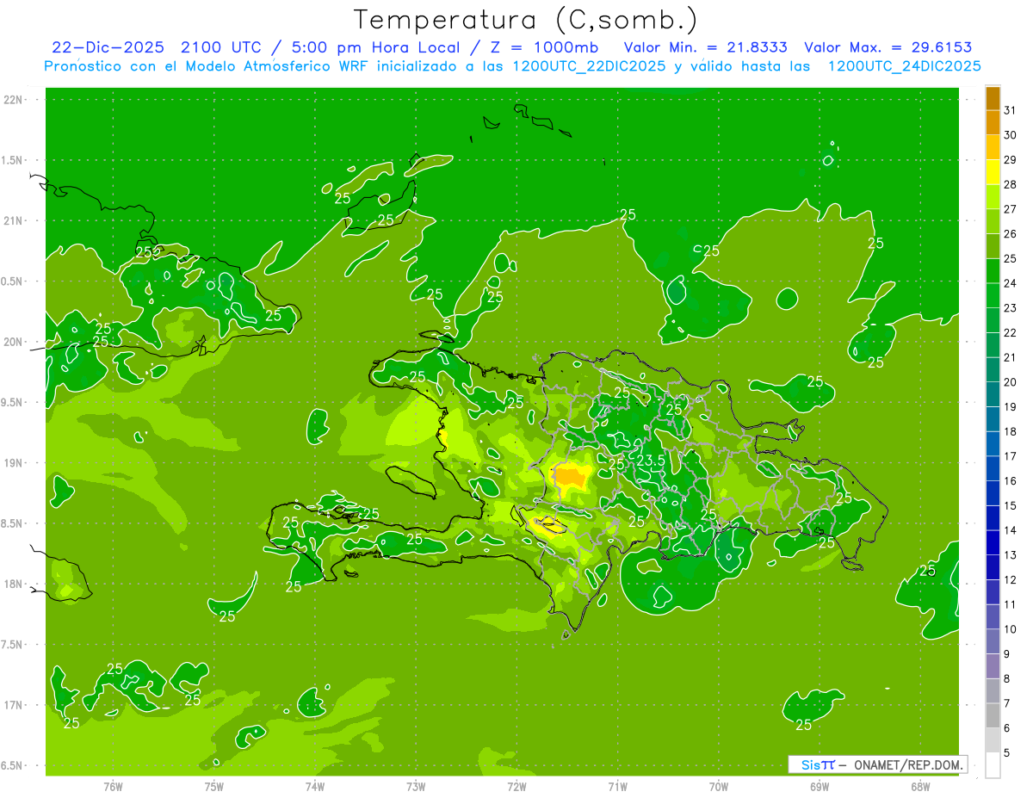1033x798 pixels.
Task: Click the "72W" longitude axis label
Action: [516, 786]
